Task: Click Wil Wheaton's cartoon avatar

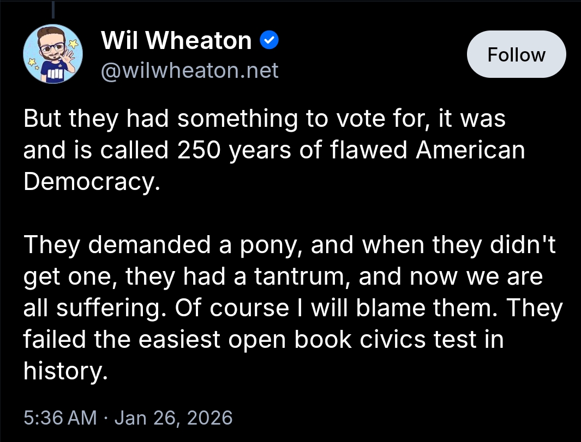Action: tap(52, 54)
